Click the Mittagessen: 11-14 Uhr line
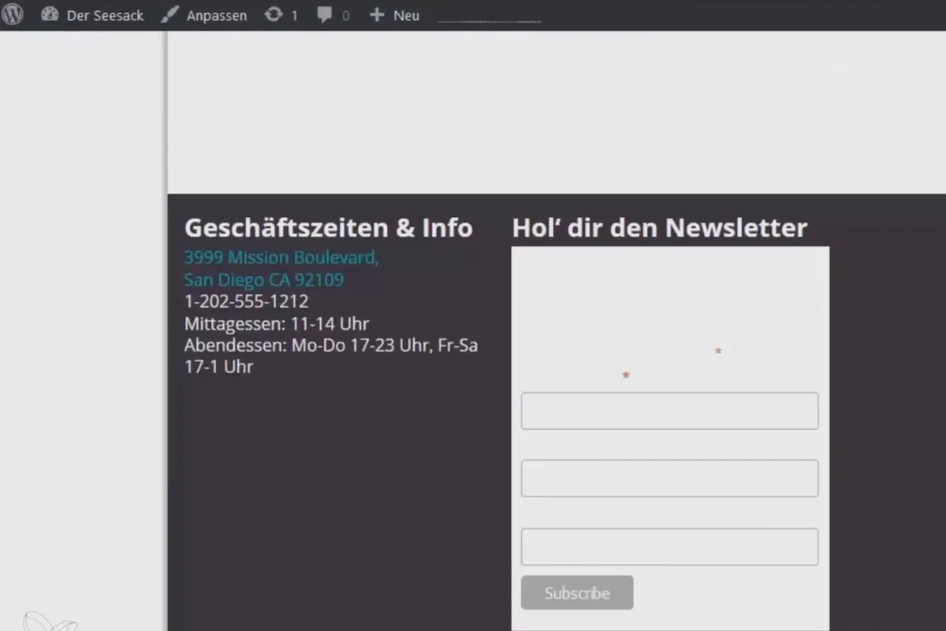The height and width of the screenshot is (631, 946). pos(277,323)
